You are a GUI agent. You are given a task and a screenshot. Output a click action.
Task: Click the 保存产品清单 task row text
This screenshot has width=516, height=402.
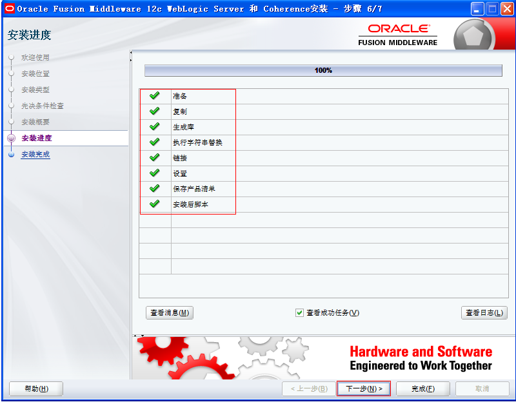pyautogui.click(x=194, y=189)
